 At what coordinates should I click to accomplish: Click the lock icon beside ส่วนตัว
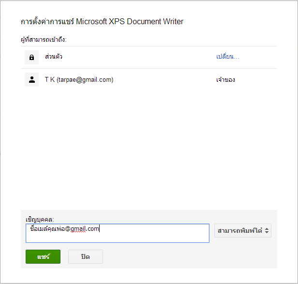pos(31,57)
